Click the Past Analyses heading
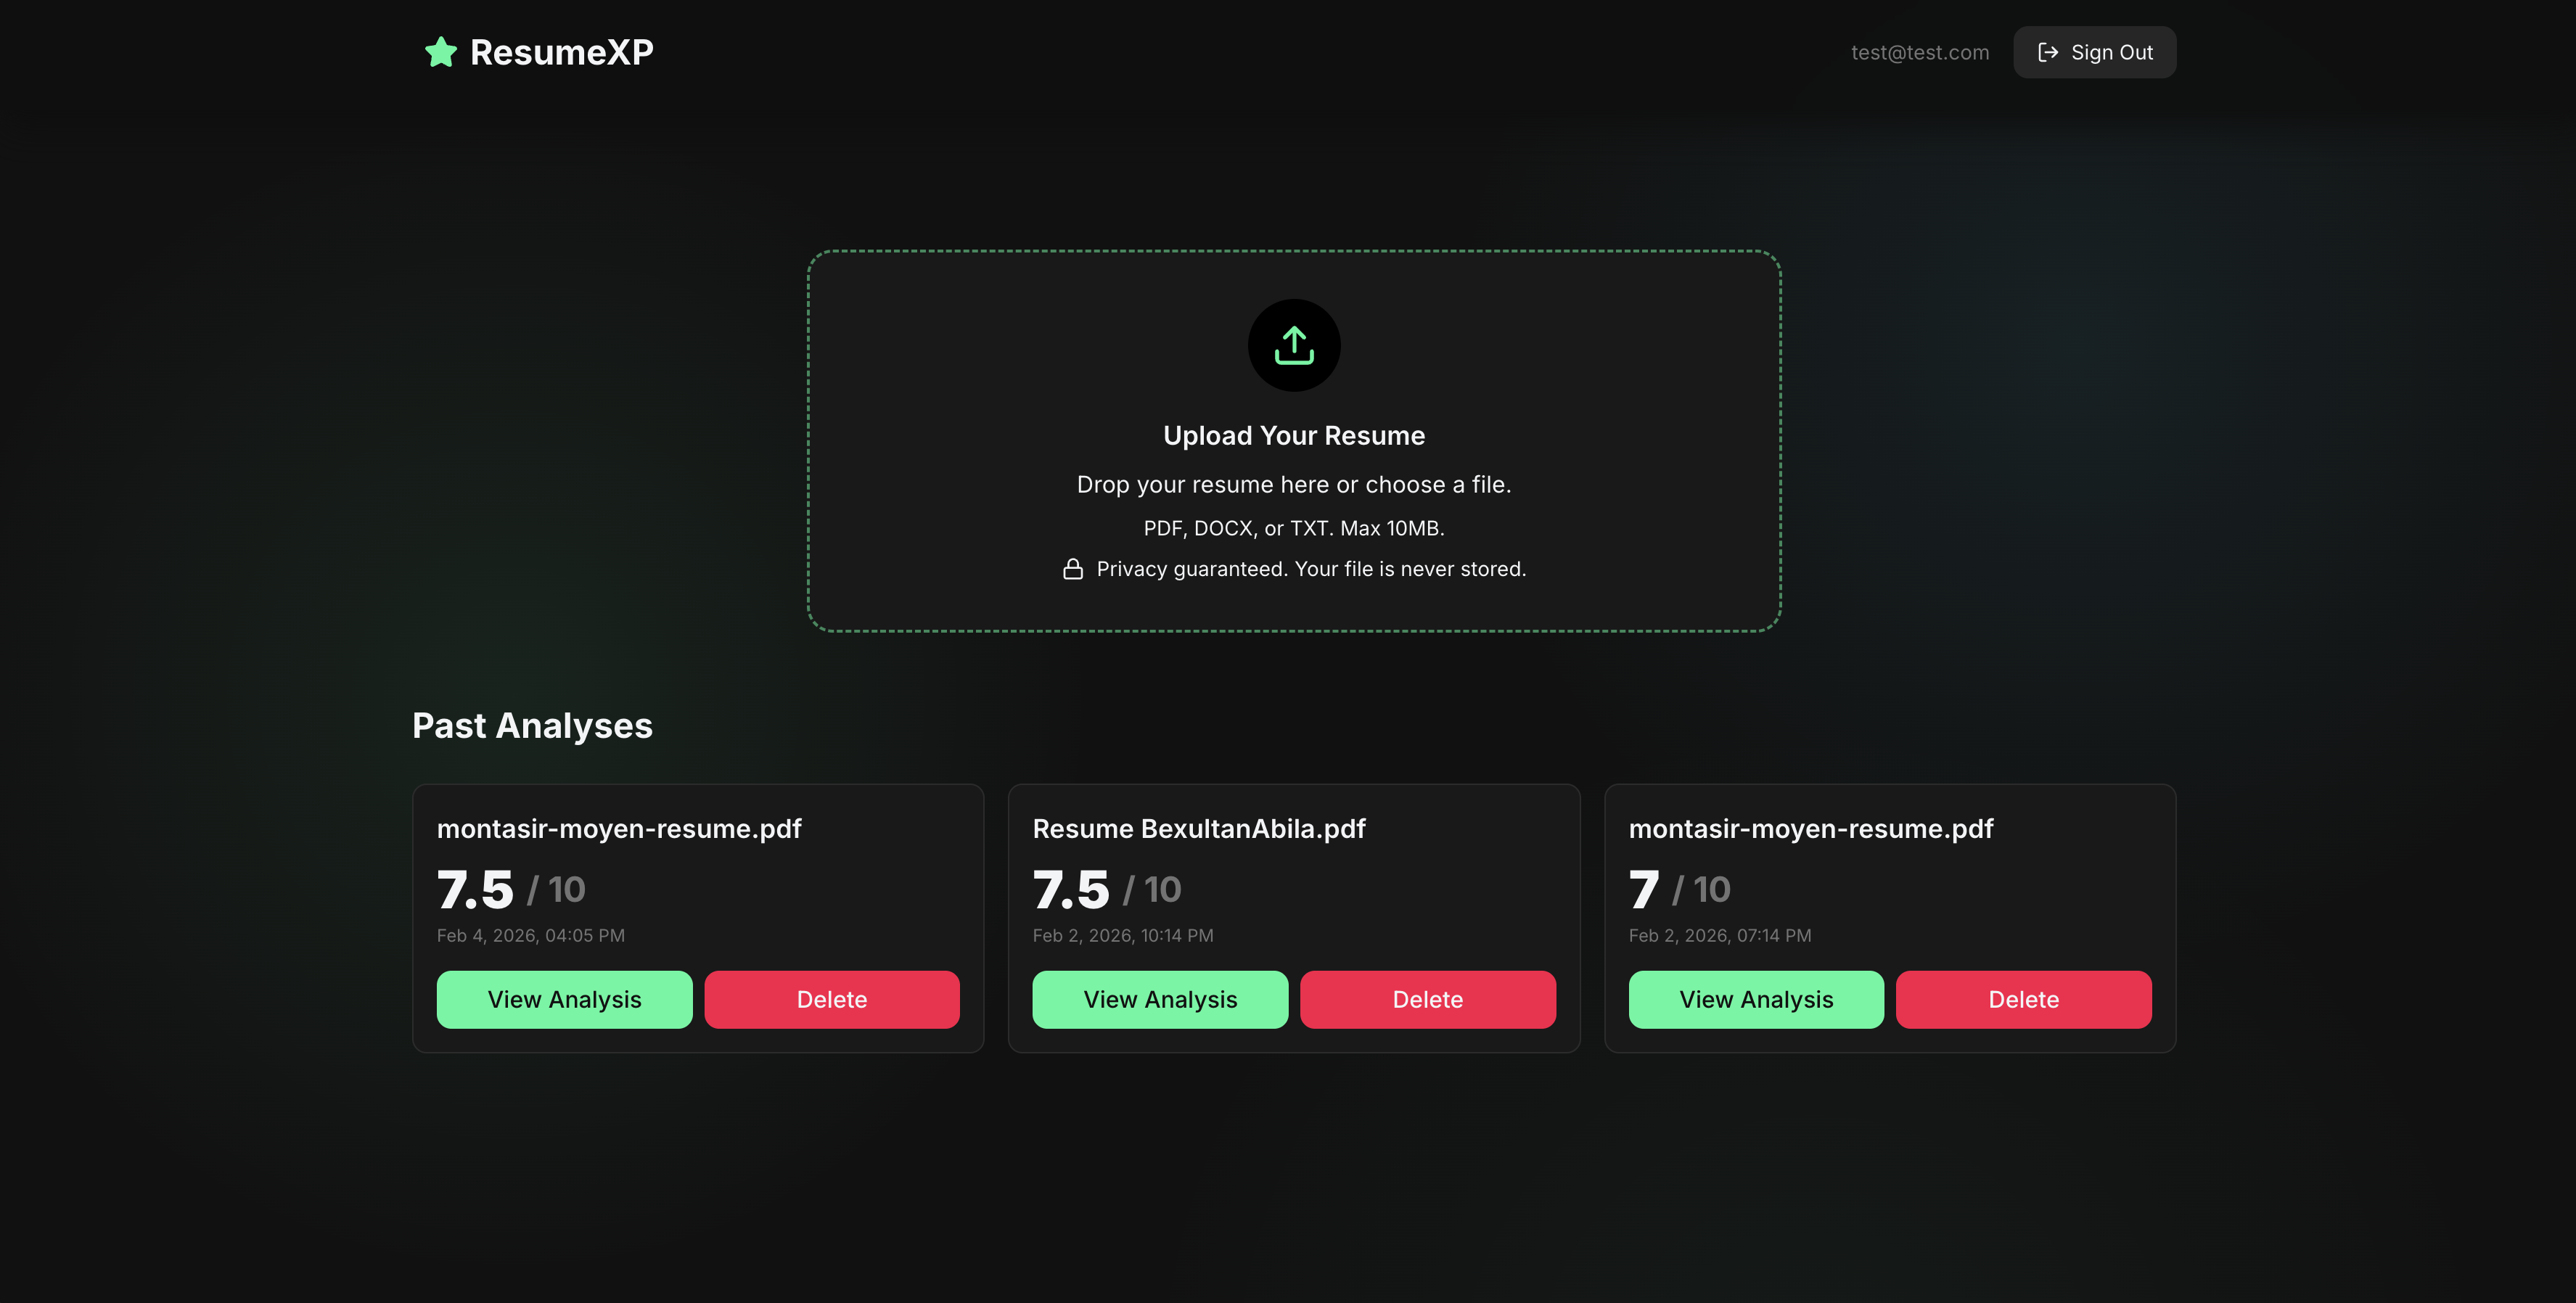The width and height of the screenshot is (2576, 1303). coord(532,725)
